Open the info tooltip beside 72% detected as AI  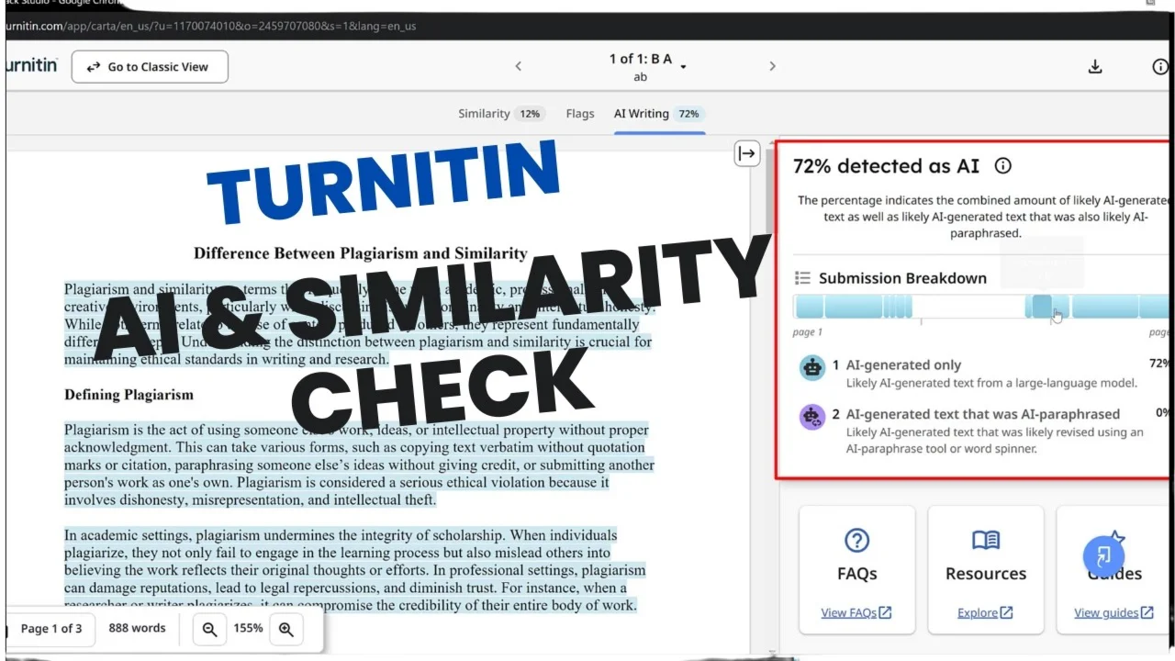1002,166
